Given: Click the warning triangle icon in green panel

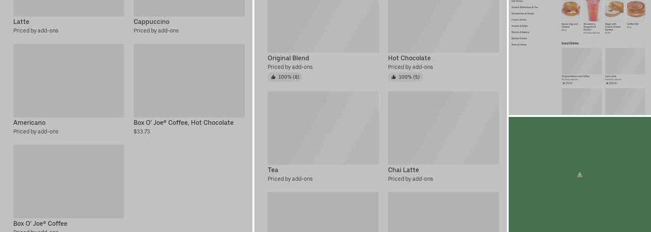Looking at the screenshot, I should point(580,175).
